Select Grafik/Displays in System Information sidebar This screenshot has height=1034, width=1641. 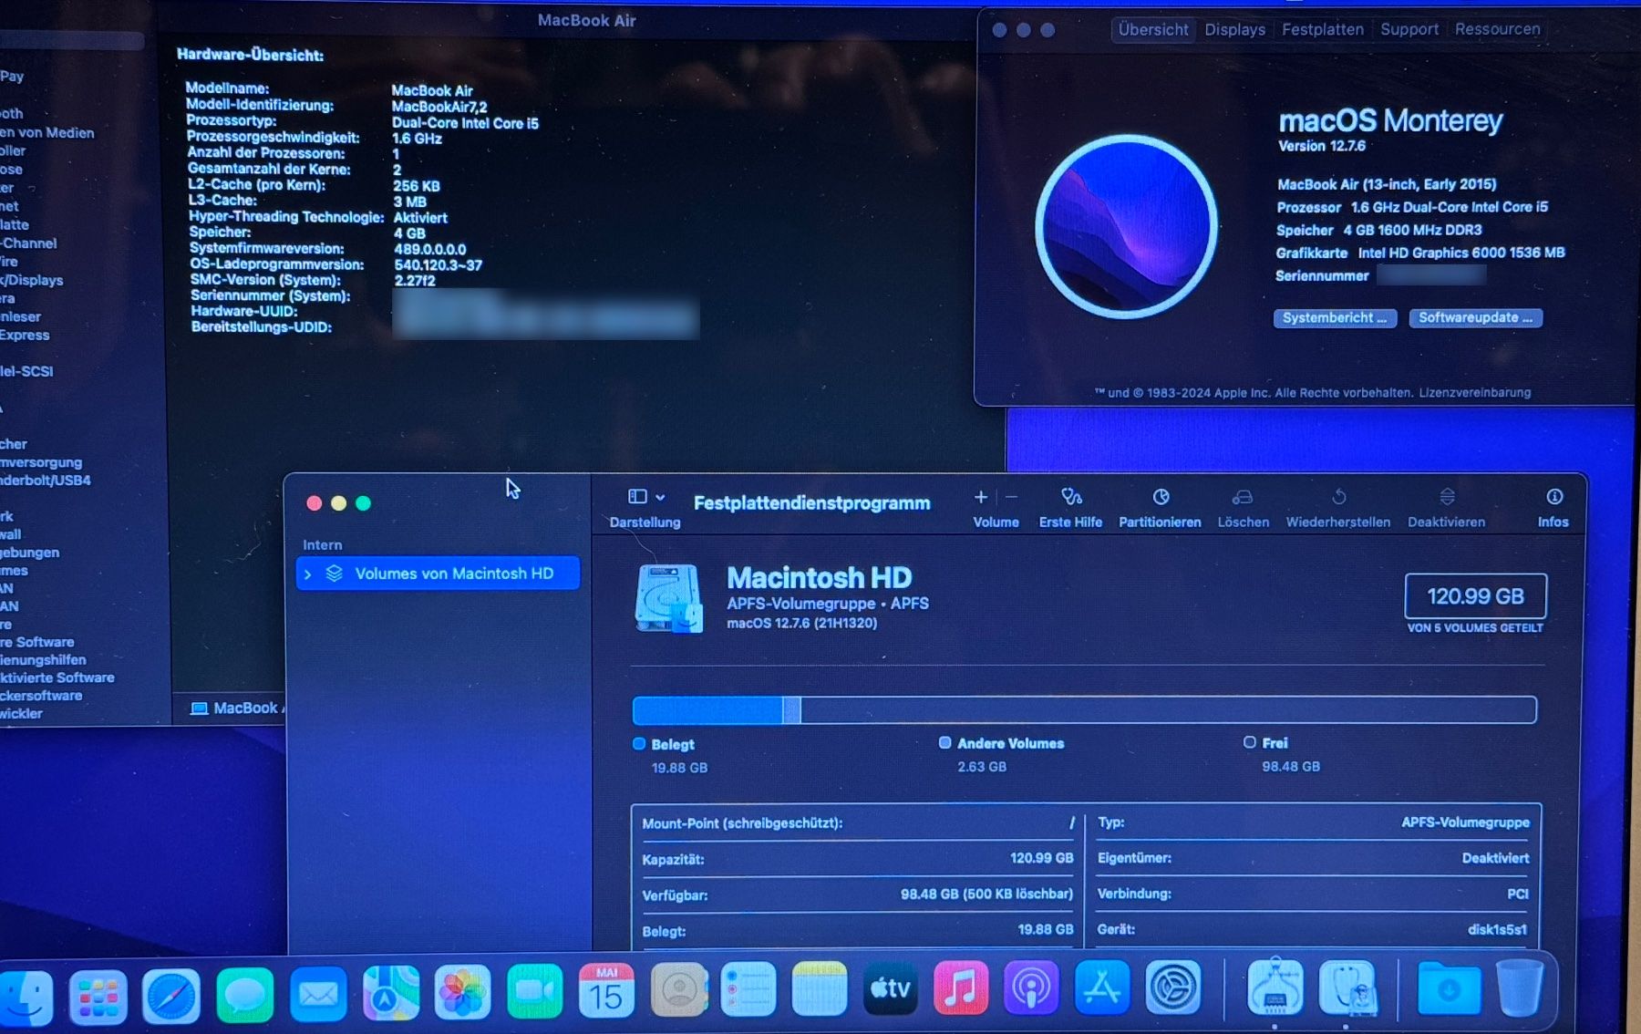[32, 280]
